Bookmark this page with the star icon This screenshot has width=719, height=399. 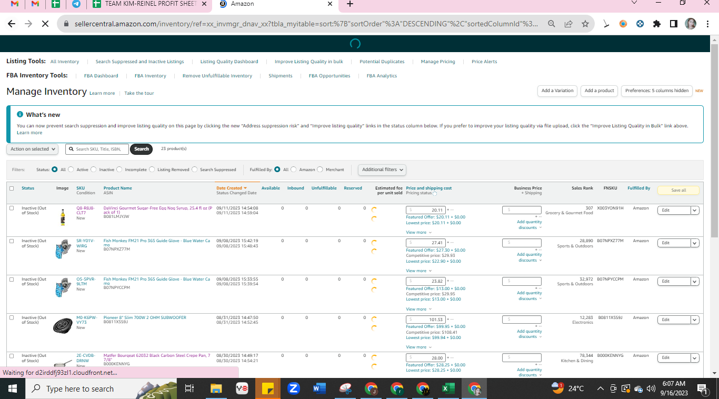(x=585, y=24)
